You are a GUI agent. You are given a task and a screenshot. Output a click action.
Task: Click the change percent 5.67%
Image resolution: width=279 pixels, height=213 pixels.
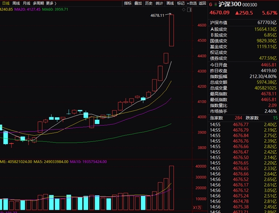[x=269, y=13]
